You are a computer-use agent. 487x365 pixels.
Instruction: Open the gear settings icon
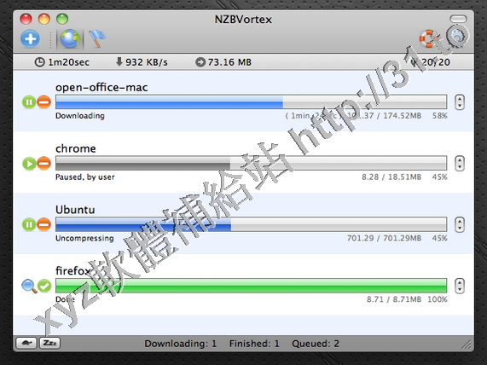click(x=458, y=37)
